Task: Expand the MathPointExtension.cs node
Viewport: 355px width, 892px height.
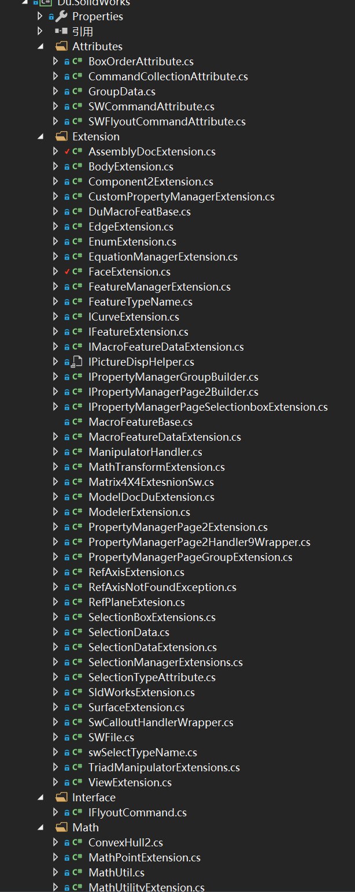Action: point(56,857)
